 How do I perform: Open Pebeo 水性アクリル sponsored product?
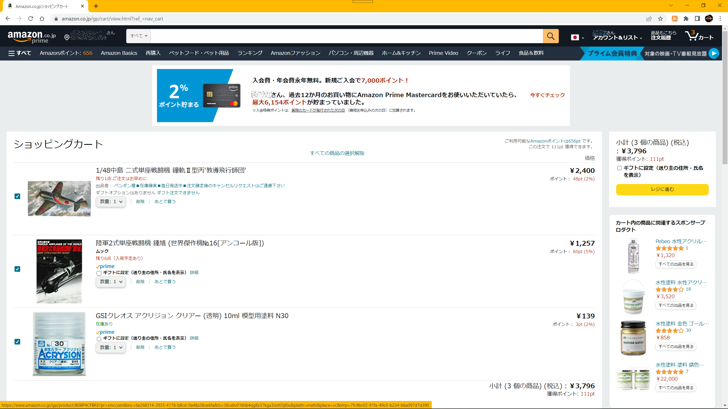coord(681,241)
